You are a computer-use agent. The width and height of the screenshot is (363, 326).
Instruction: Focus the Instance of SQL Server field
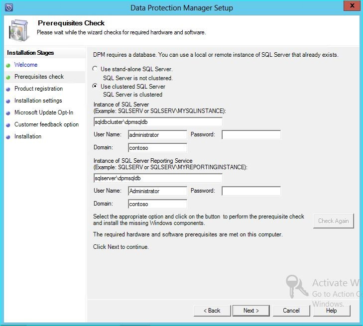pyautogui.click(x=158, y=122)
